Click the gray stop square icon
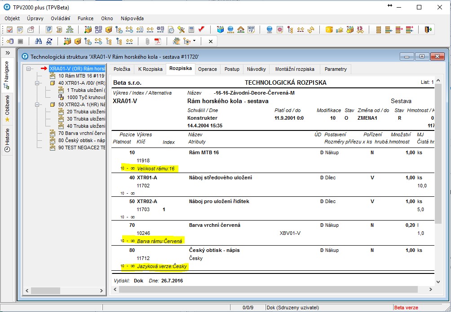The height and width of the screenshot is (312, 451). pyautogui.click(x=20, y=41)
